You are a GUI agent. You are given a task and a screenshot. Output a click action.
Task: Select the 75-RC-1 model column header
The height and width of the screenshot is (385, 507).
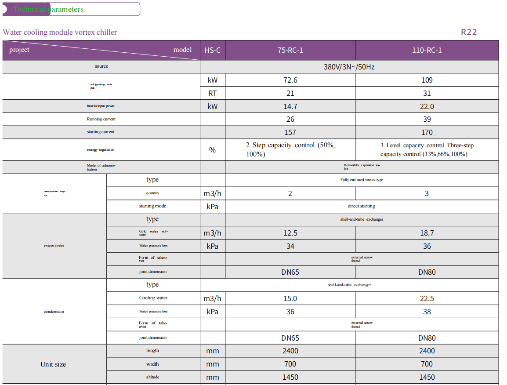290,50
